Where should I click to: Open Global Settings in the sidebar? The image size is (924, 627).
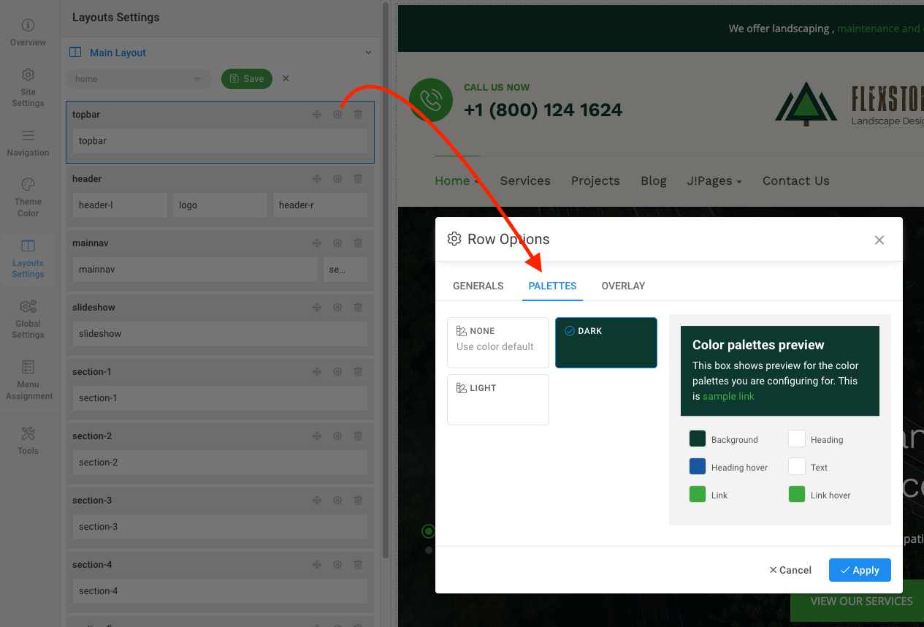tap(28, 319)
